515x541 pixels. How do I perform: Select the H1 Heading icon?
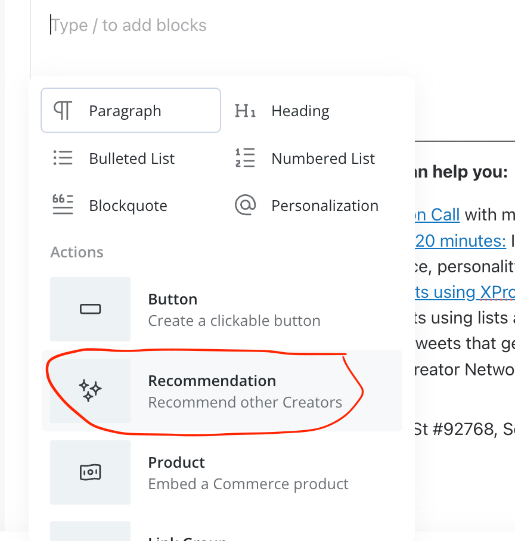click(245, 111)
